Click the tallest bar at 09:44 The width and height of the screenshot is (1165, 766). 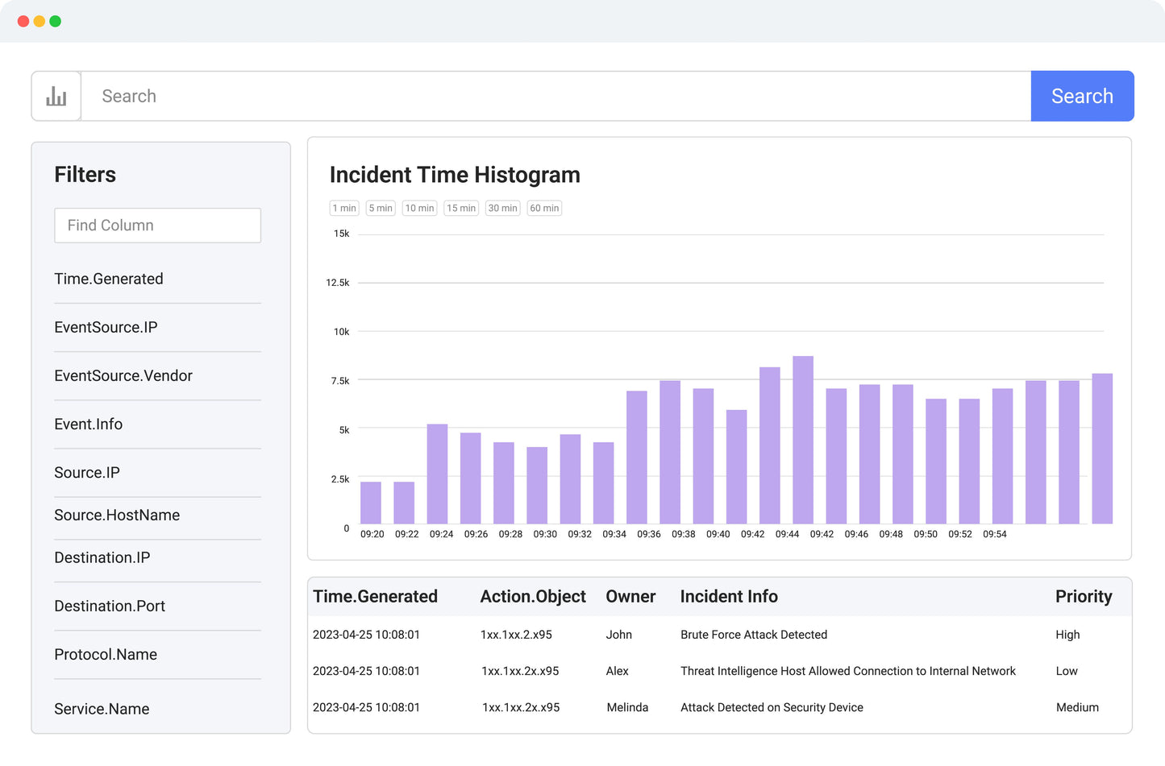[801, 441]
